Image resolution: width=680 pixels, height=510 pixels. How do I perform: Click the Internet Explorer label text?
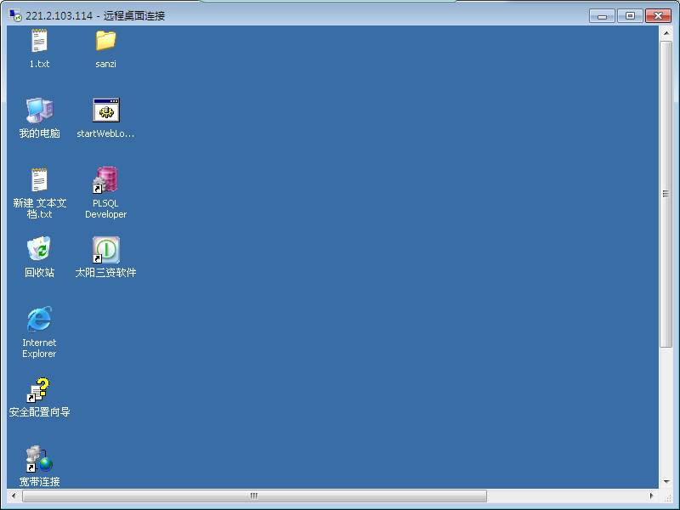tap(39, 348)
